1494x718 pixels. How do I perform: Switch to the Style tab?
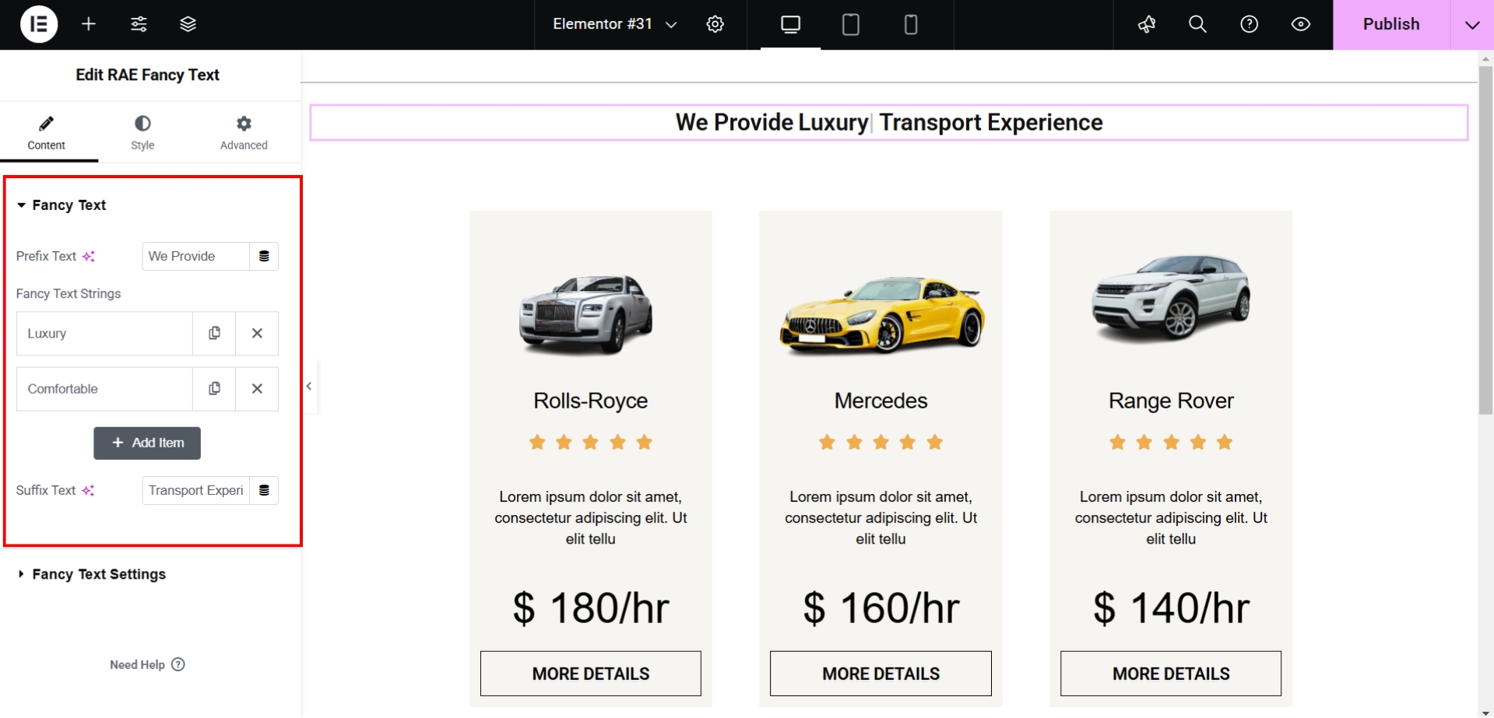click(142, 132)
